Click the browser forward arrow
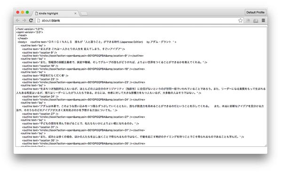Image resolution: width=281 pixels, height=173 pixels. coord(24,21)
